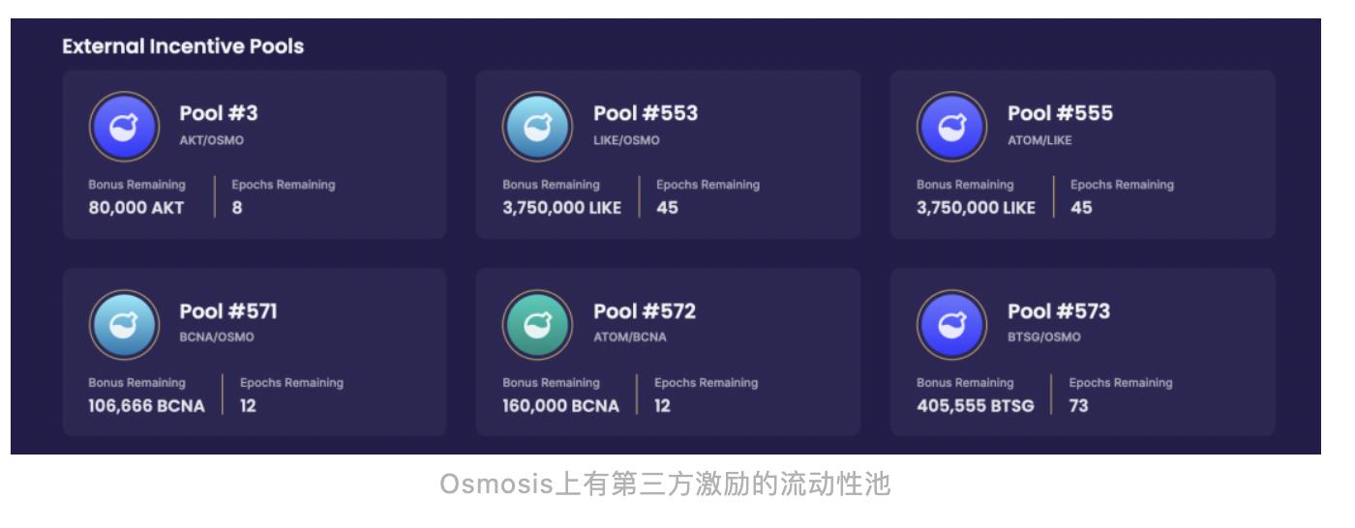Image resolution: width=1355 pixels, height=528 pixels.
Task: Select the Pool #573 heading
Action: pos(1059,311)
